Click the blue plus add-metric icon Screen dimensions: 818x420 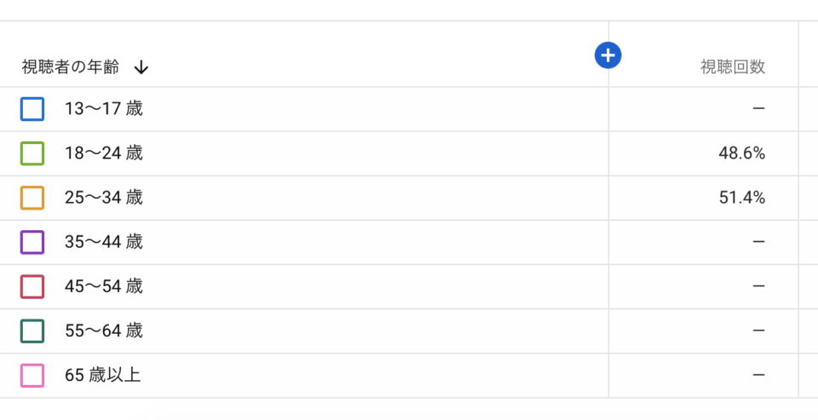coord(608,55)
